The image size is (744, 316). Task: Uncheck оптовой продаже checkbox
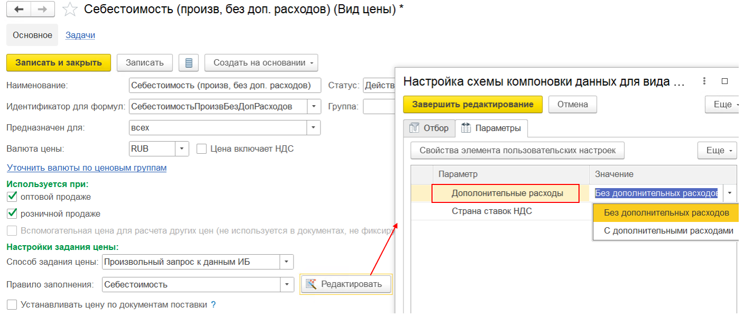point(12,197)
